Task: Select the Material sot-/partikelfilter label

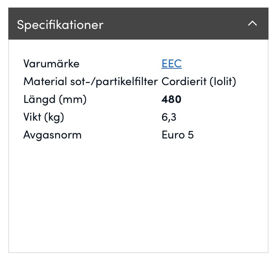Action: (x=90, y=82)
